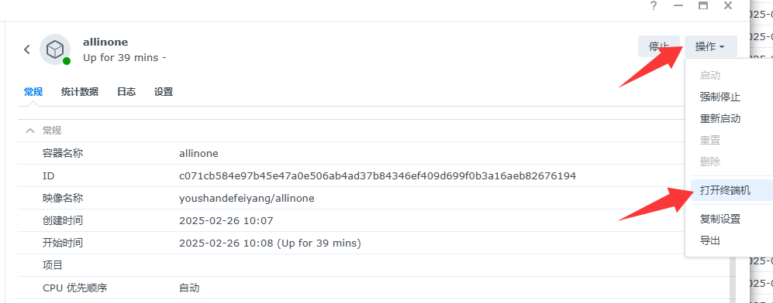Click the 停止 button
Screen dimensions: 773x303
pos(658,46)
